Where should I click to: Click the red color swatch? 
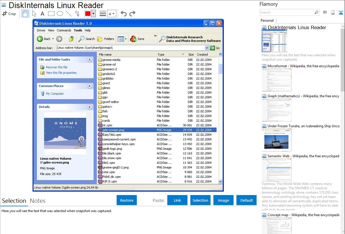[x=88, y=14]
